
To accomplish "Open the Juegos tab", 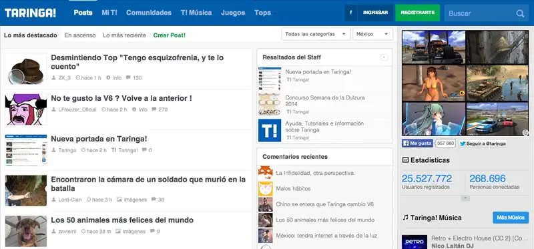I will pyautogui.click(x=233, y=13).
